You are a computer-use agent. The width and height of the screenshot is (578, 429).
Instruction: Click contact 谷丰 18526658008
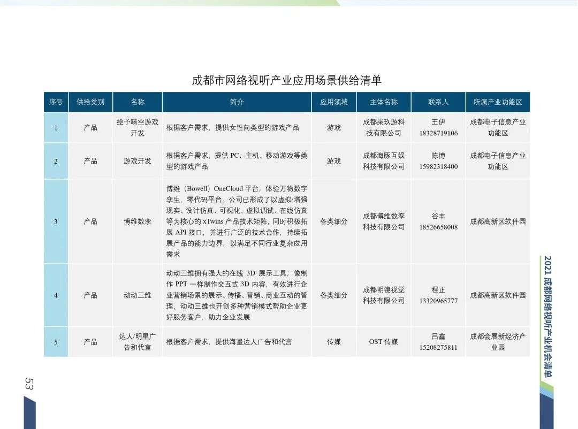tap(438, 221)
